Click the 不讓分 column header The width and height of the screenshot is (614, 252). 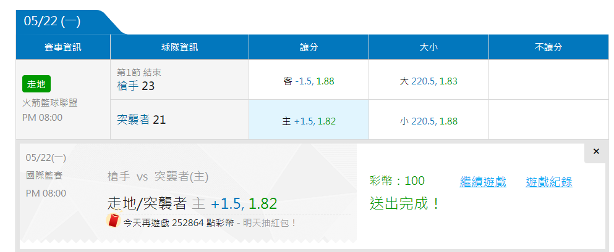tap(548, 47)
